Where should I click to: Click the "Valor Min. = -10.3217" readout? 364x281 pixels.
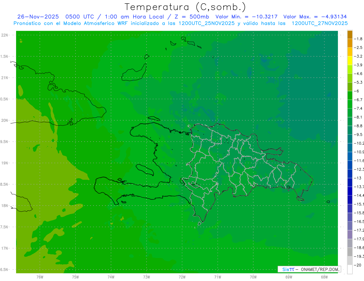coord(246,17)
